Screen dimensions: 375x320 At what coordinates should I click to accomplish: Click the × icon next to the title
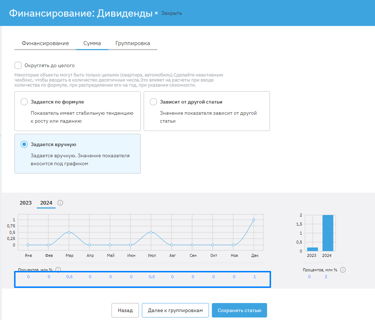[x=156, y=13]
